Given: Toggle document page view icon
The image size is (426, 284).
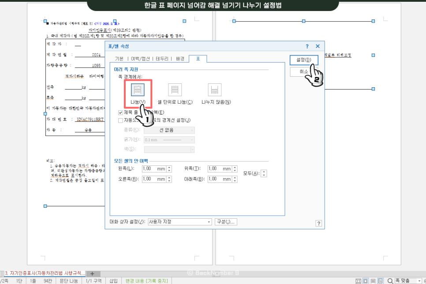Looking at the screenshot, I should tap(380, 281).
